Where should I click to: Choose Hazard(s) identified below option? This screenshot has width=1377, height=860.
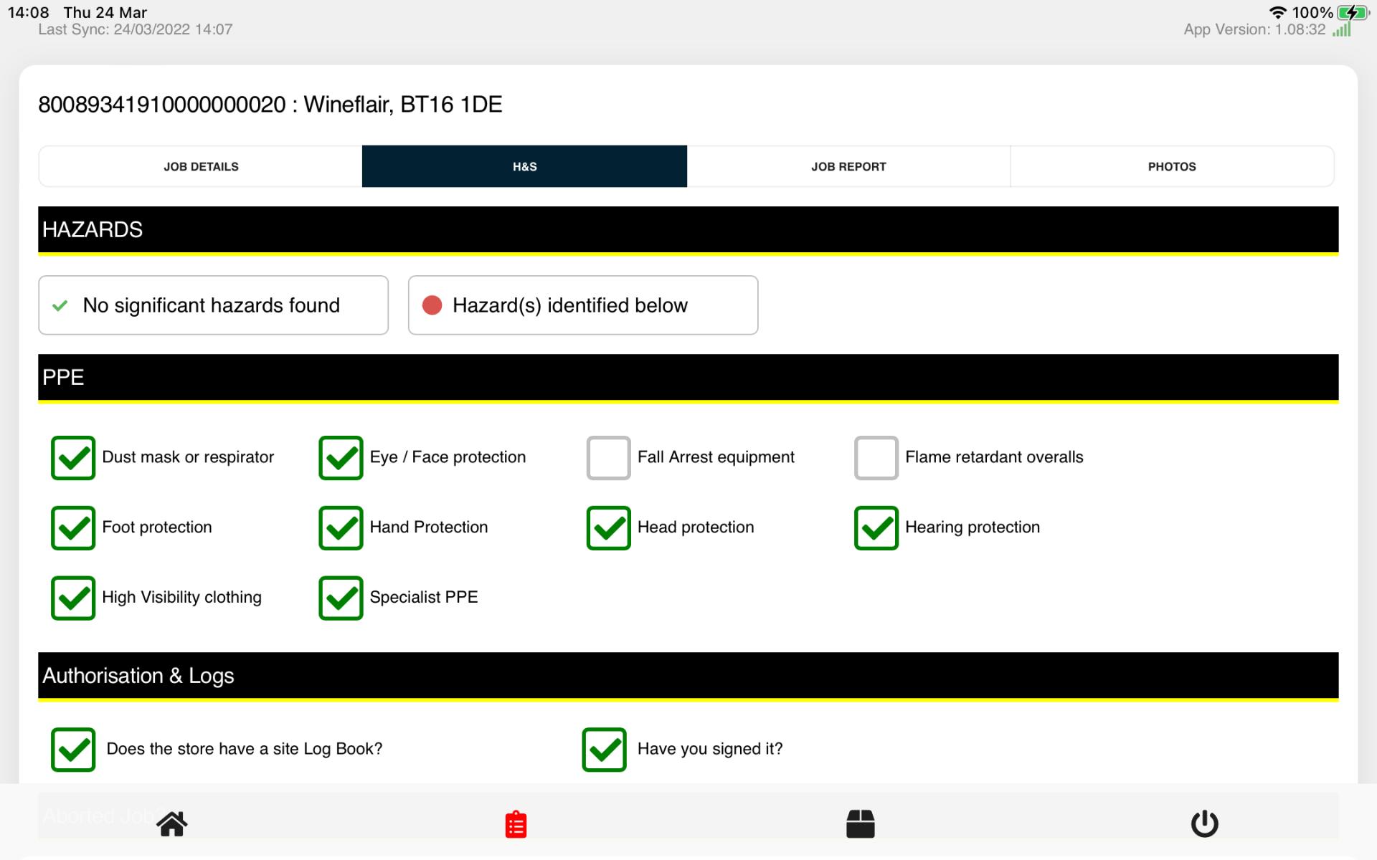coord(583,305)
